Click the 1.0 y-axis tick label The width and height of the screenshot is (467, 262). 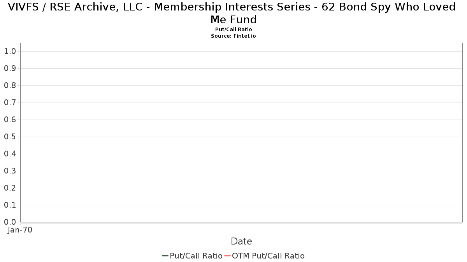(x=10, y=51)
